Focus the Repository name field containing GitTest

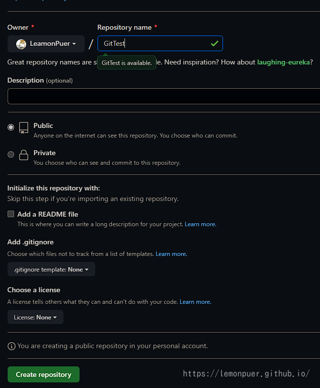tap(160, 43)
